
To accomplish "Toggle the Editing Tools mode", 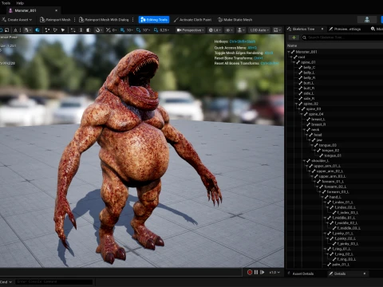I will (x=154, y=20).
